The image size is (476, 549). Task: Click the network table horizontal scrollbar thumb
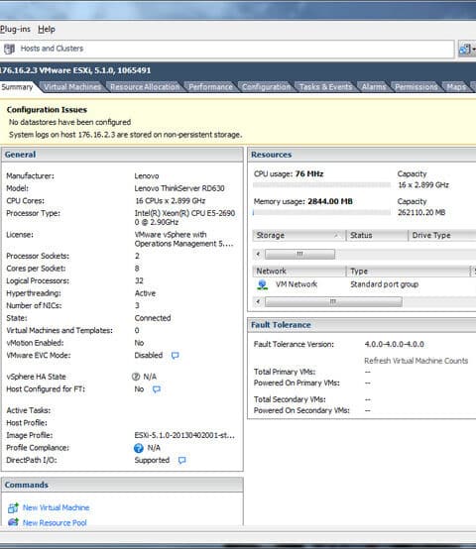pyautogui.click(x=333, y=301)
